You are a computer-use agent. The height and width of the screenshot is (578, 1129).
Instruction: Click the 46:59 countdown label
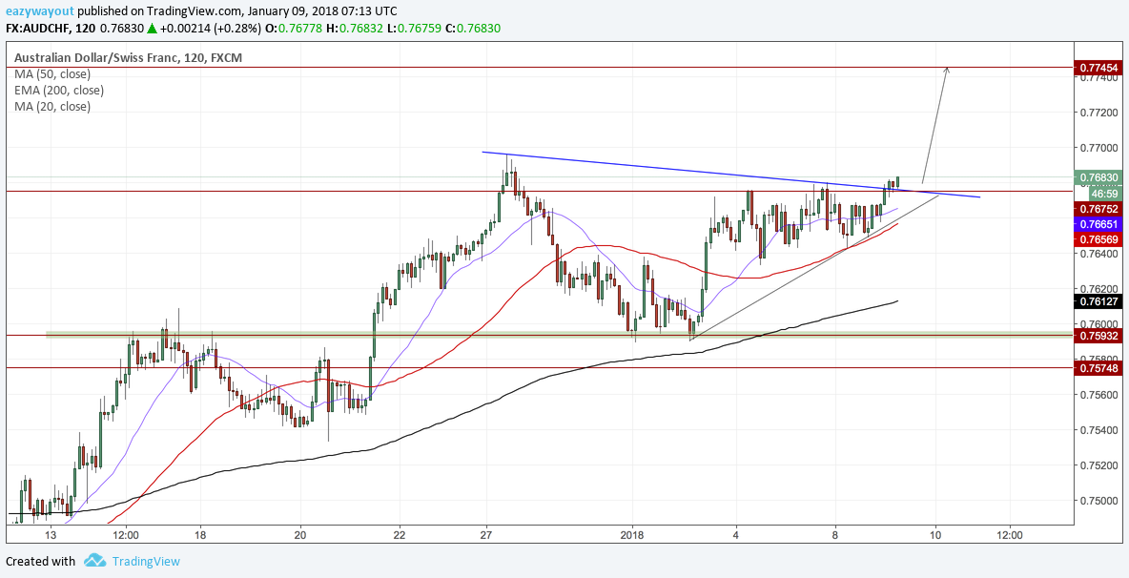click(1103, 194)
